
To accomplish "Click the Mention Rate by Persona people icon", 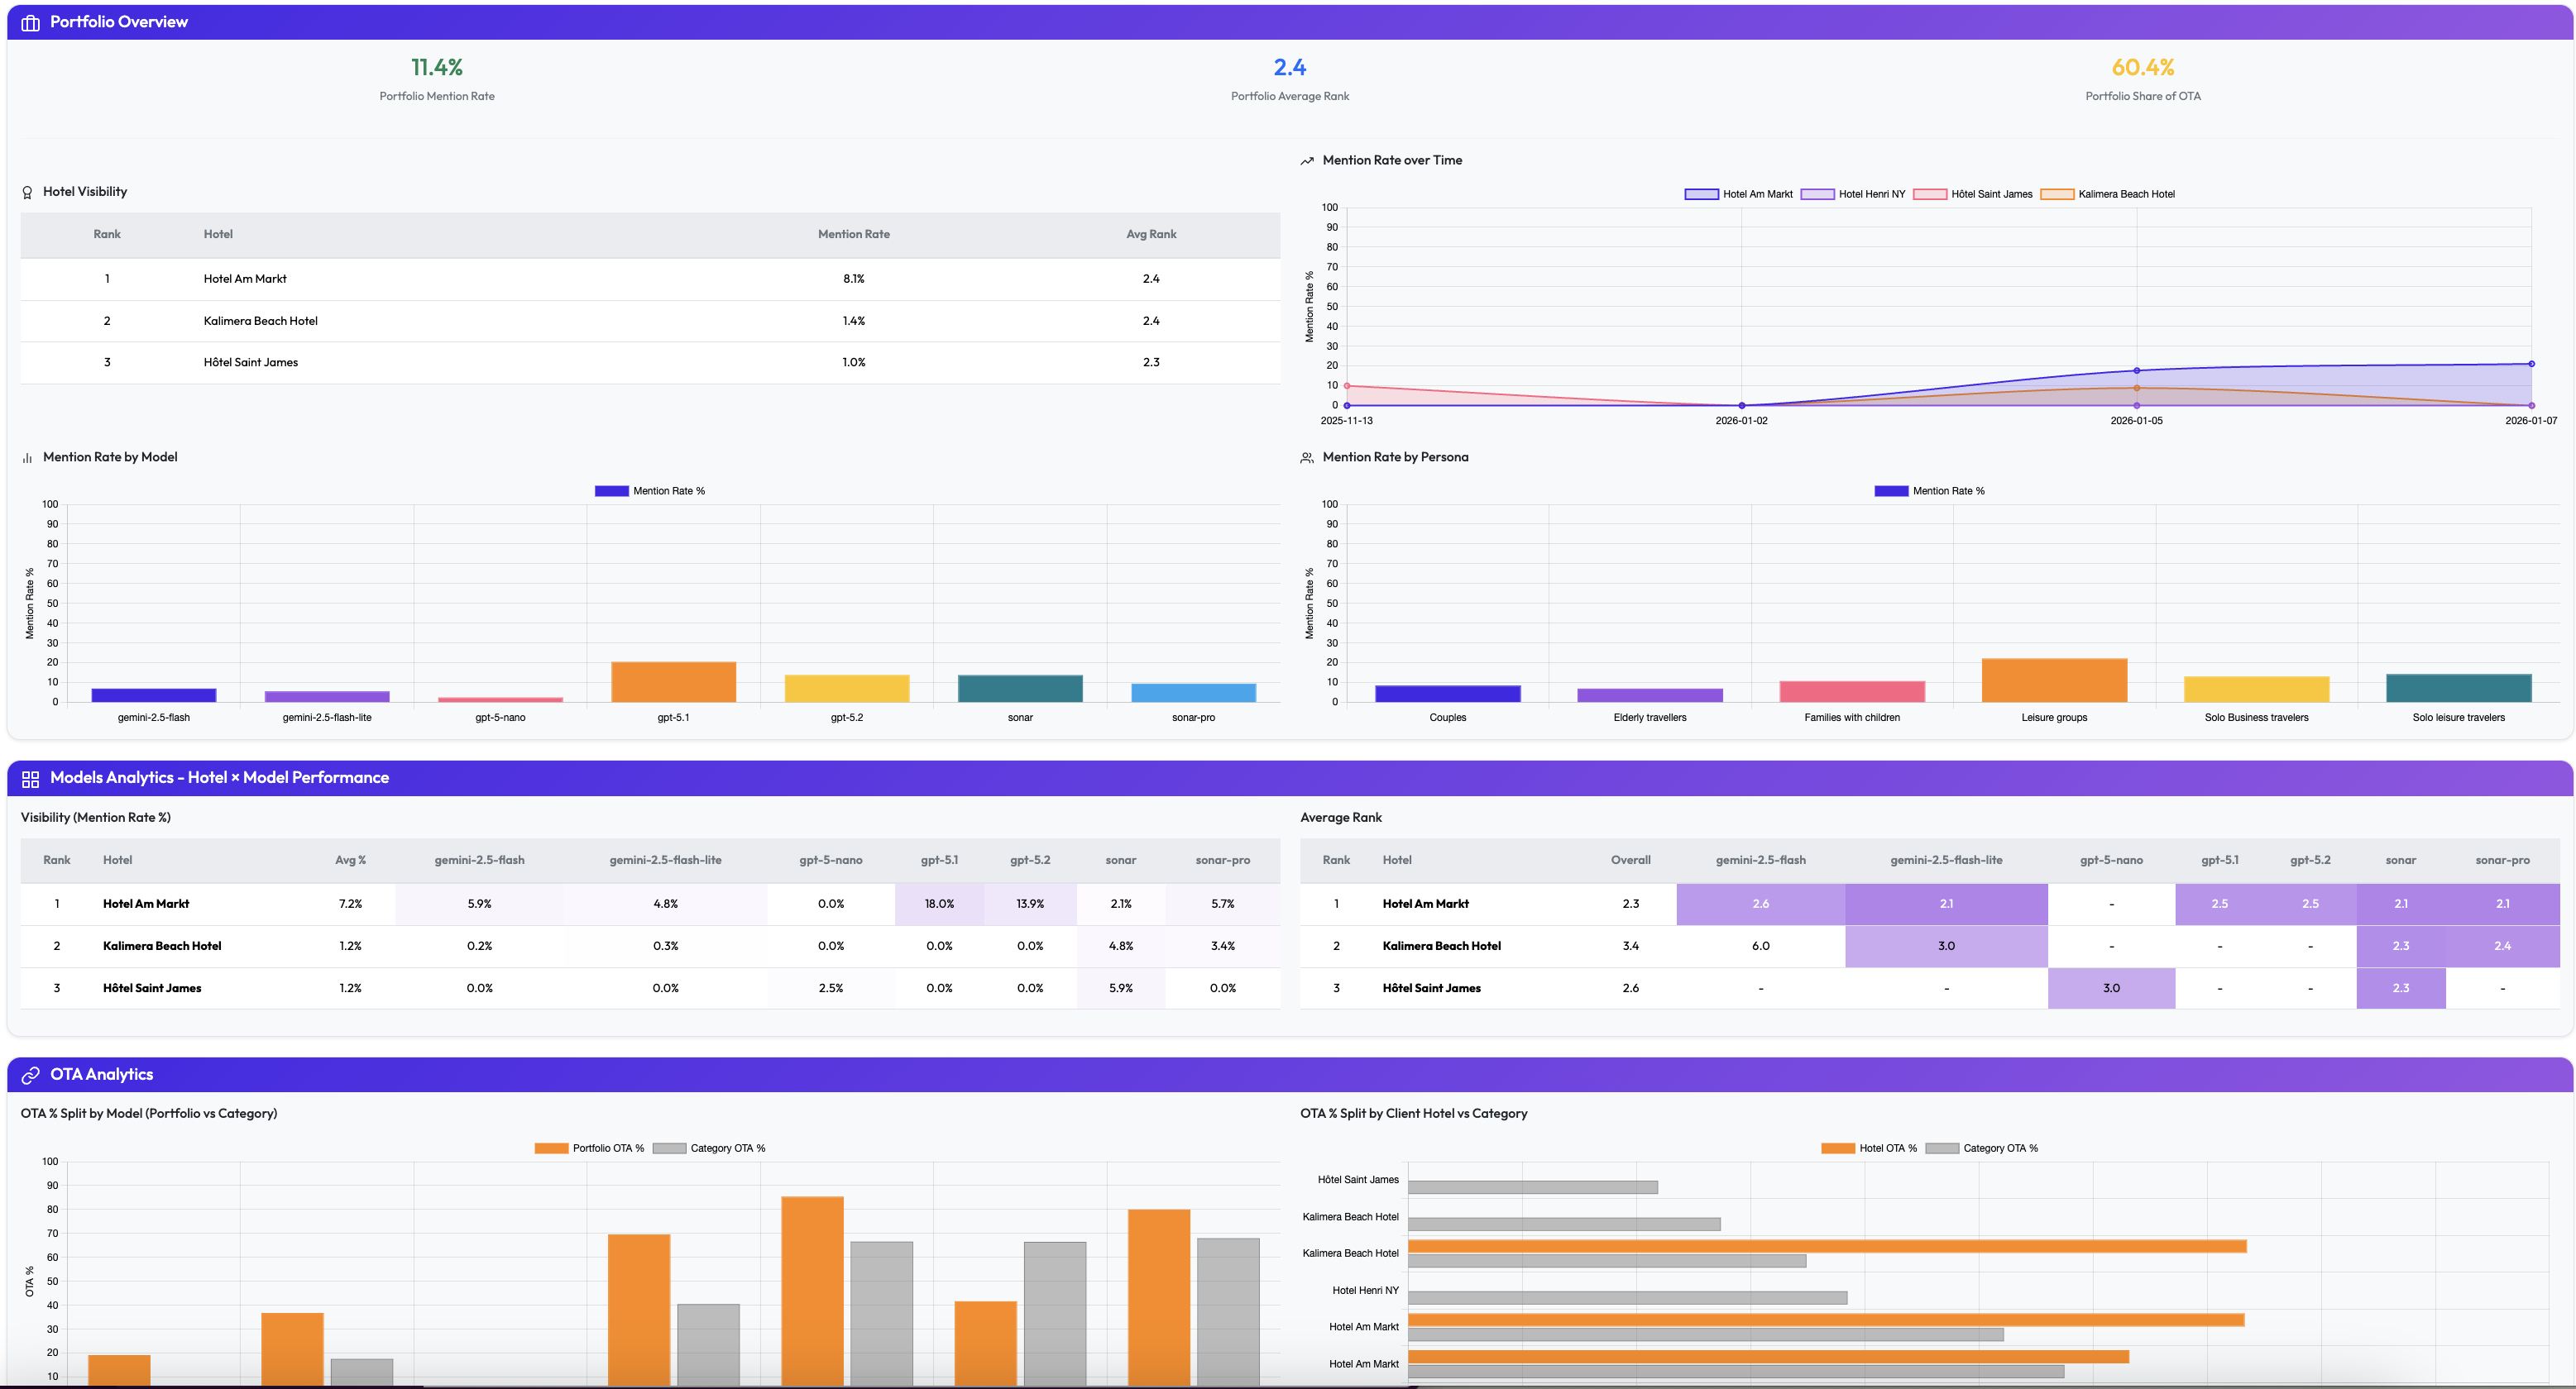I will [x=1306, y=458].
